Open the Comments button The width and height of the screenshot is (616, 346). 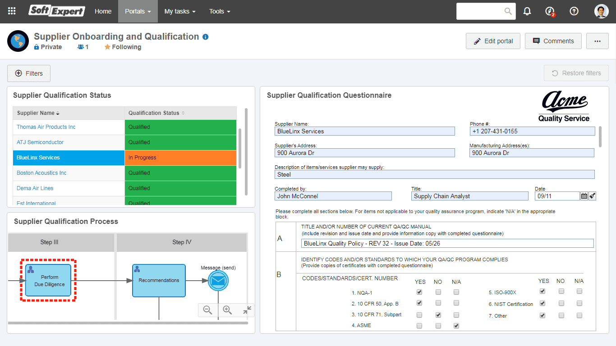(553, 41)
